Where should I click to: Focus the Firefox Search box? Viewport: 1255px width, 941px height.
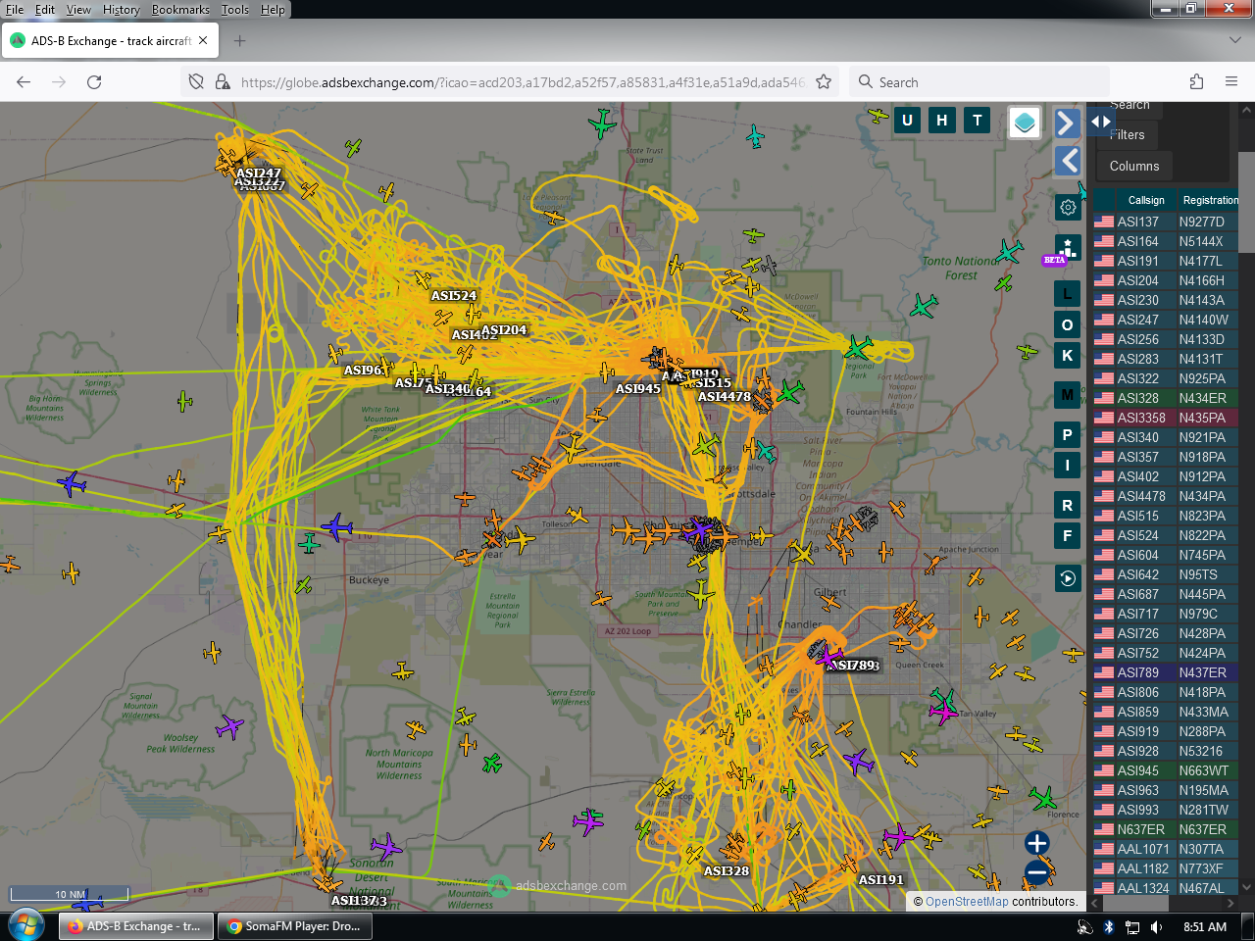point(979,82)
